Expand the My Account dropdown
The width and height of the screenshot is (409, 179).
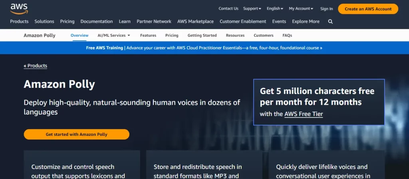(301, 9)
